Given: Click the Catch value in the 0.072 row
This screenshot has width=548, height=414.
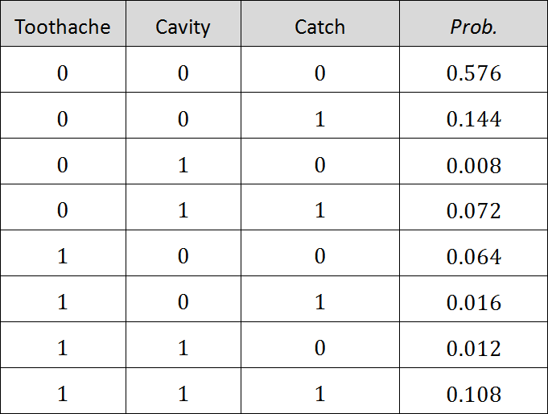Looking at the screenshot, I should point(319,211).
